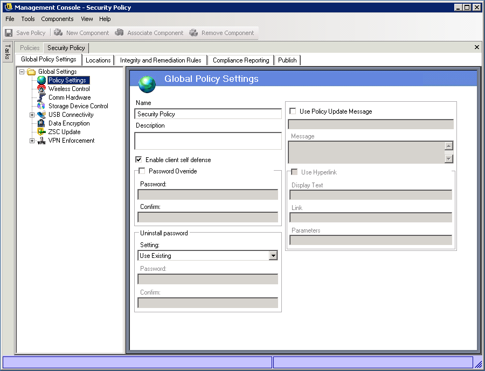Toggle Enable client self defense checkbox
Image resolution: width=485 pixels, height=371 pixels.
tap(138, 159)
